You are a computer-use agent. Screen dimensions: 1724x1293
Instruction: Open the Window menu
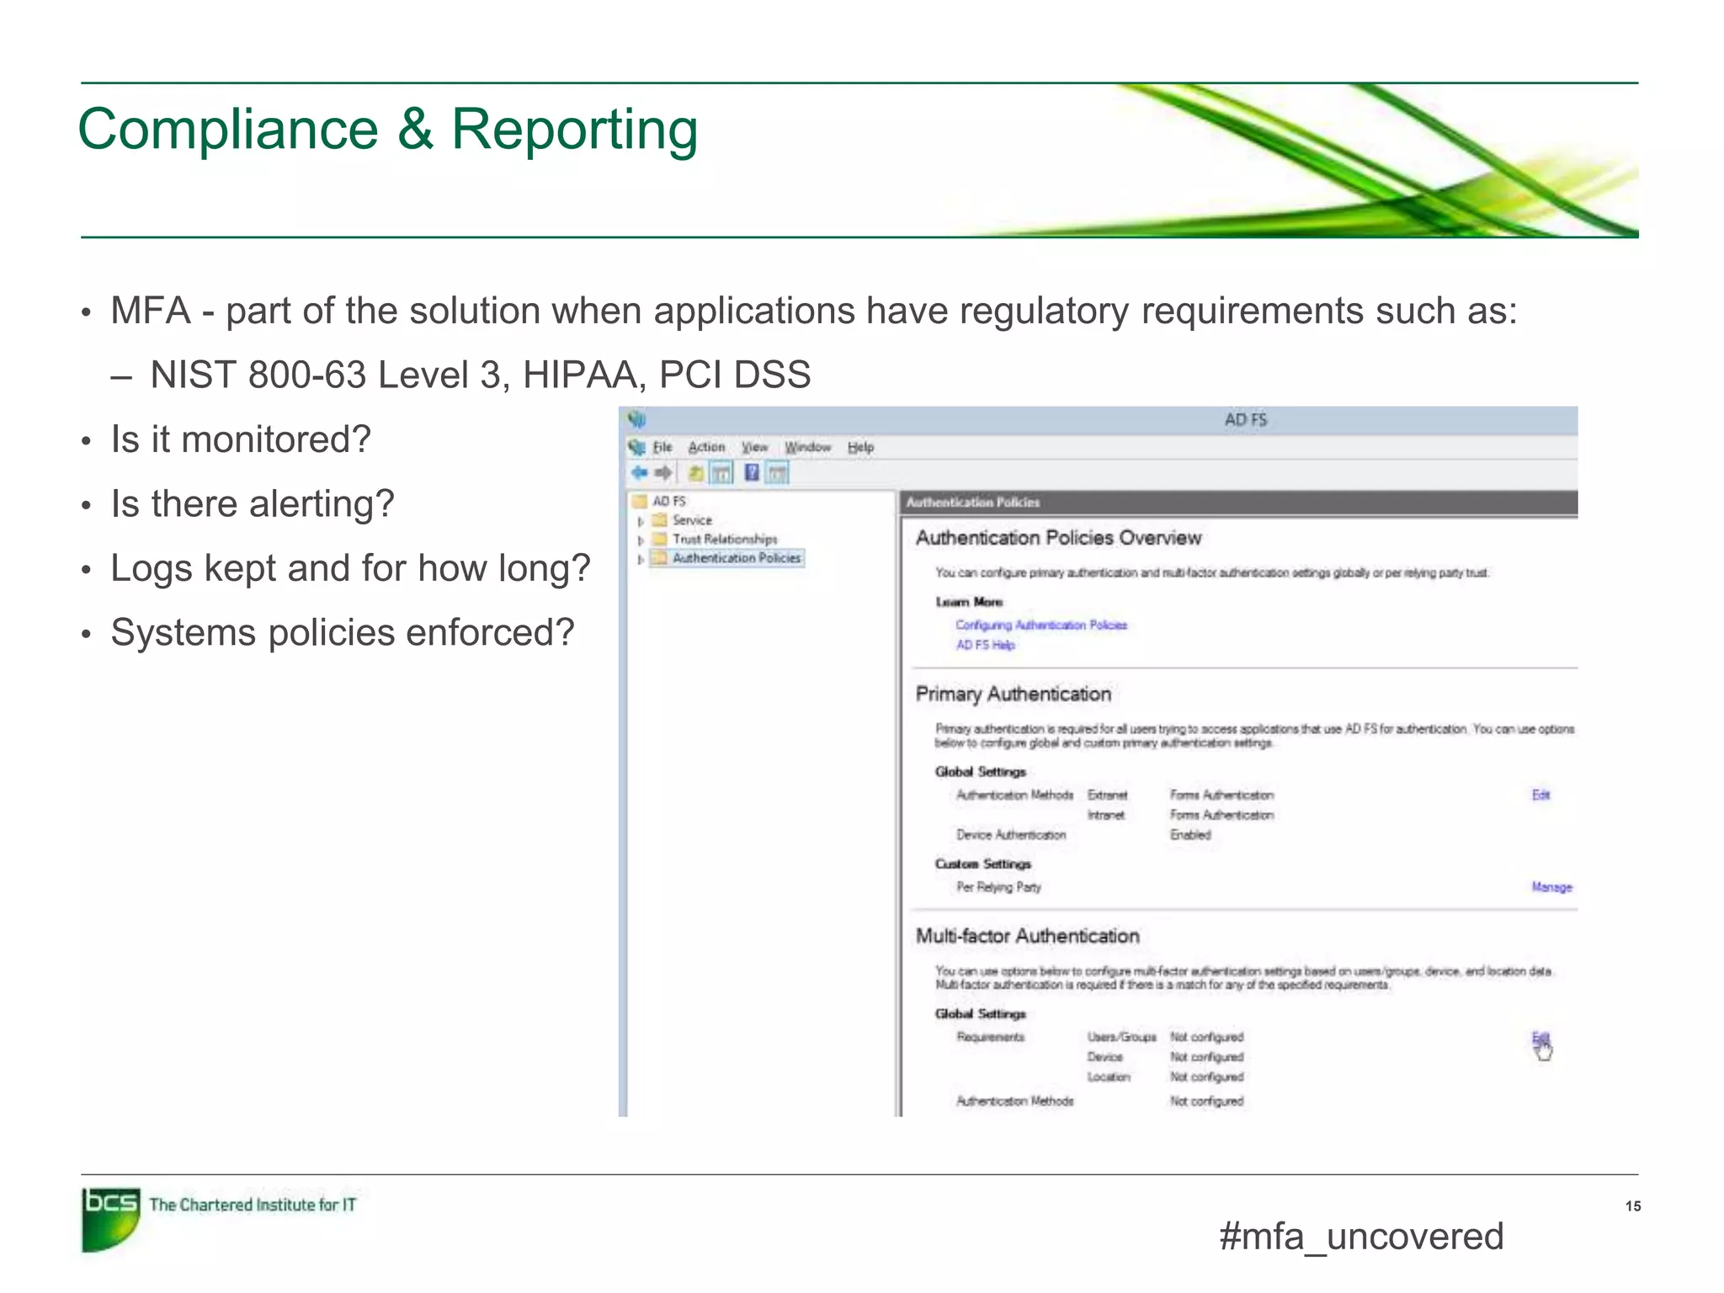(808, 447)
